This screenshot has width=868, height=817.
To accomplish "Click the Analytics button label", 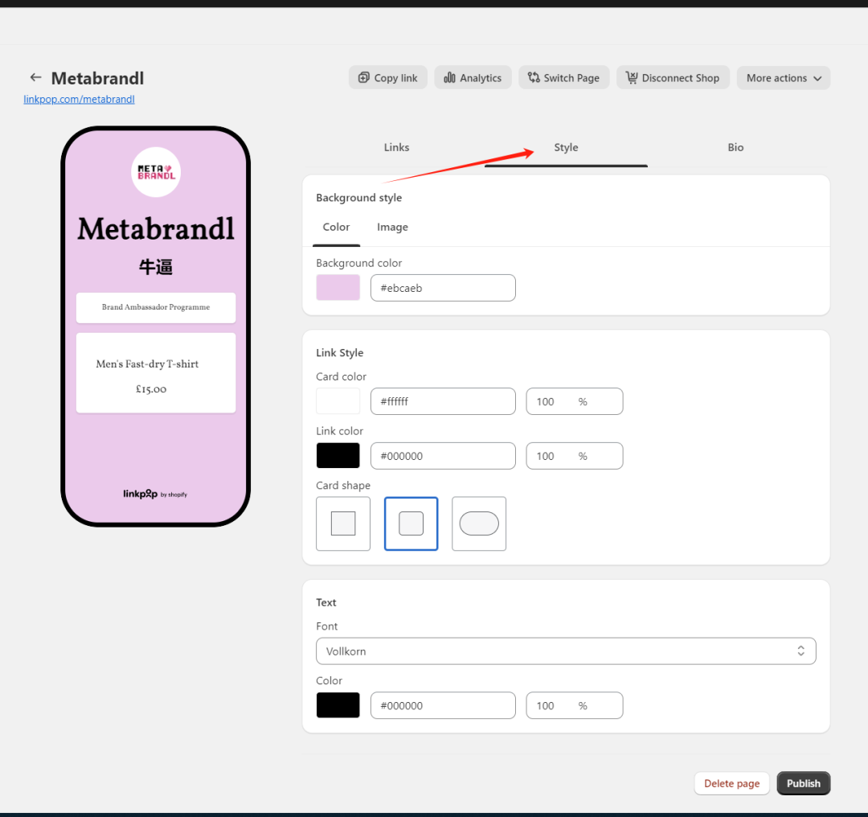I will click(x=481, y=78).
